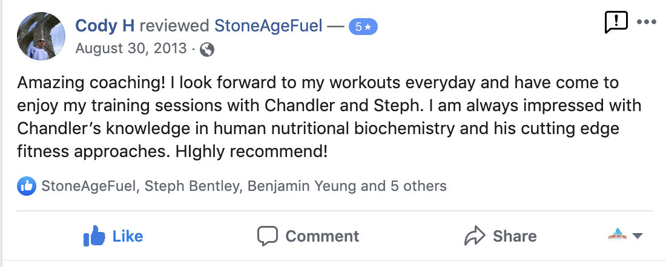Open the August 30, 2013 timestamp

[x=131, y=48]
